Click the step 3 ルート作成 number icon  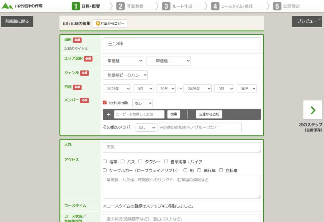point(166,6)
